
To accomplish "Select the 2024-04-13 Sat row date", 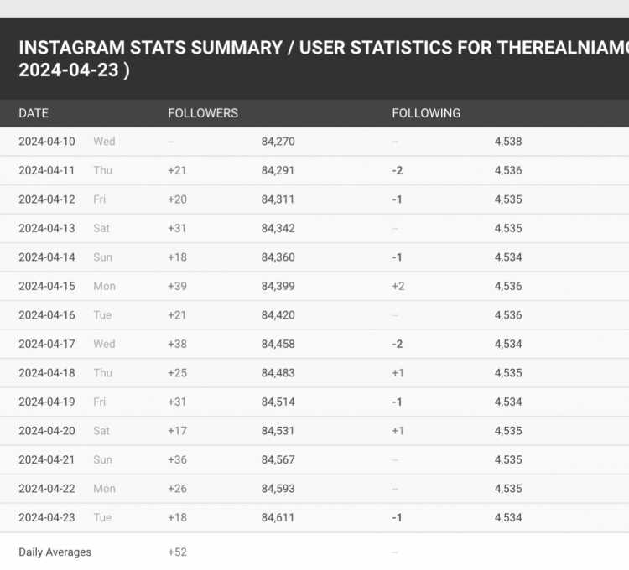I will pos(47,228).
